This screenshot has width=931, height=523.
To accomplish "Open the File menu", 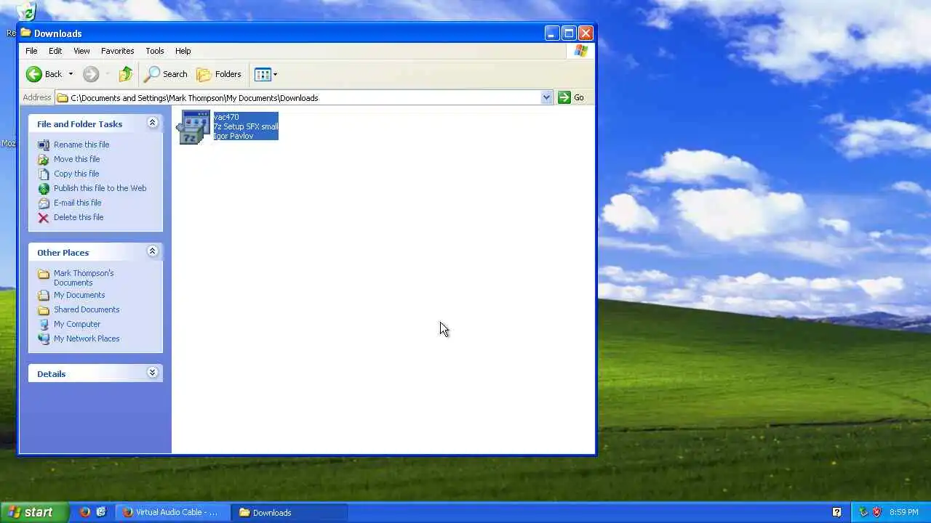I will 31,51.
